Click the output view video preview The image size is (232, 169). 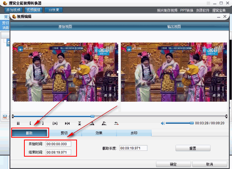click(174, 72)
